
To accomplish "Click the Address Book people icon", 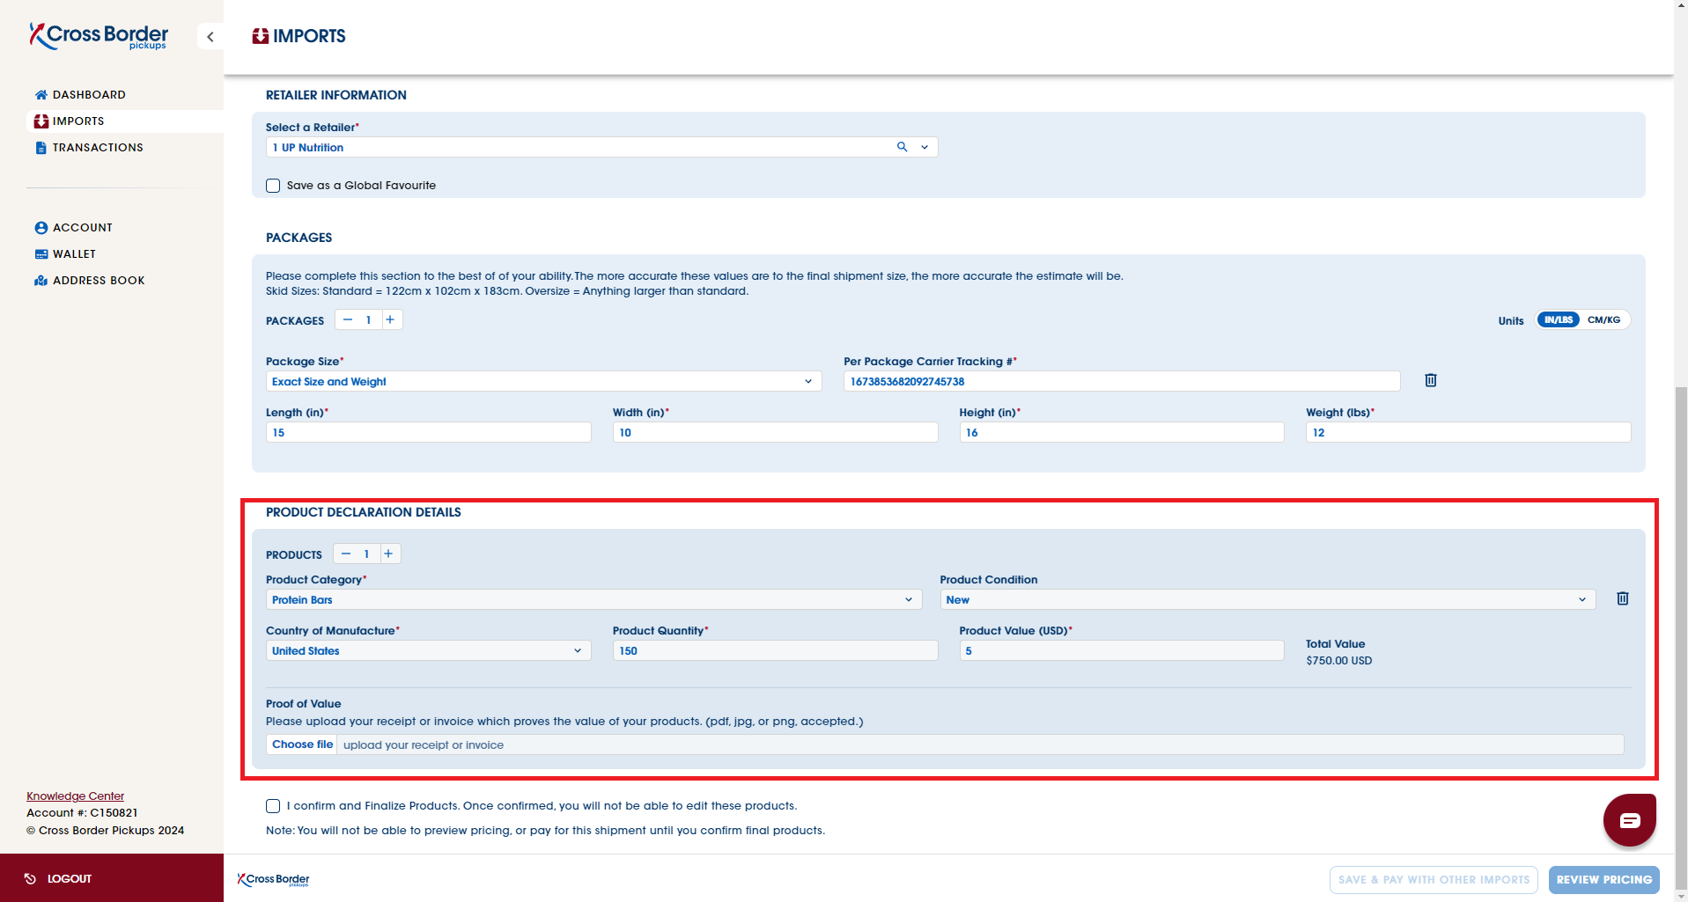I will [x=41, y=281].
